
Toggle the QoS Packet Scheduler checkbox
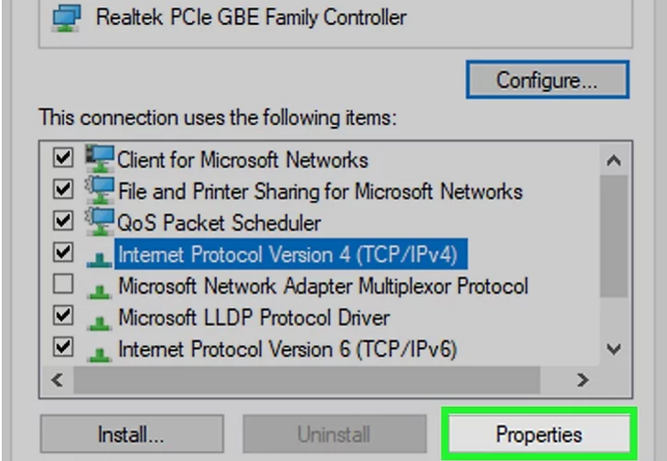[x=63, y=220]
